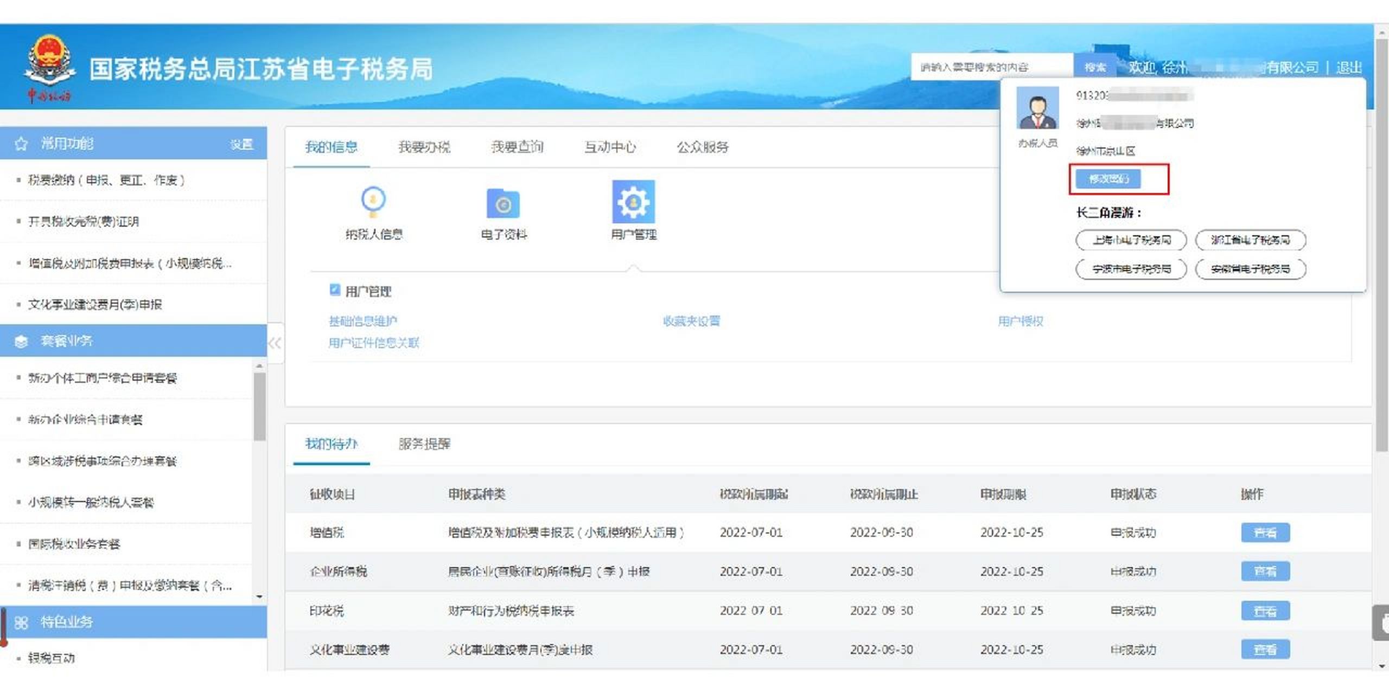This screenshot has height=694, width=1389.
Task: Open 跨区域涉税事项综合办理套餐
Action: pyautogui.click(x=103, y=461)
